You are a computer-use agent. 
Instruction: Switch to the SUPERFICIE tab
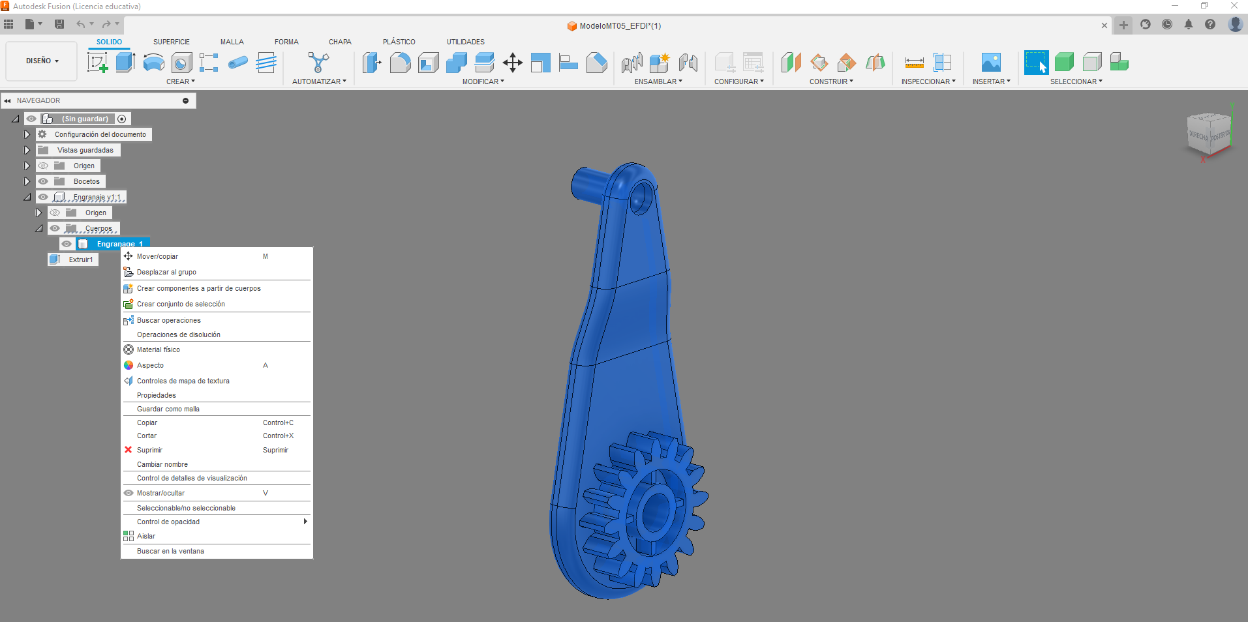(172, 42)
